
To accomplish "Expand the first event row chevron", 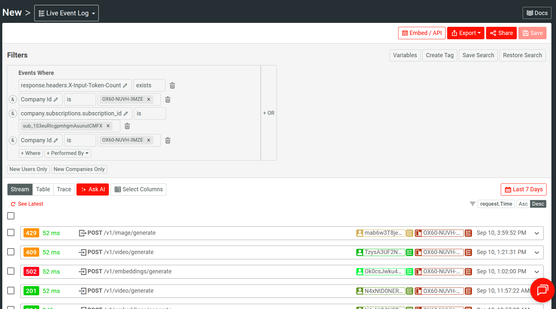I will (x=537, y=233).
